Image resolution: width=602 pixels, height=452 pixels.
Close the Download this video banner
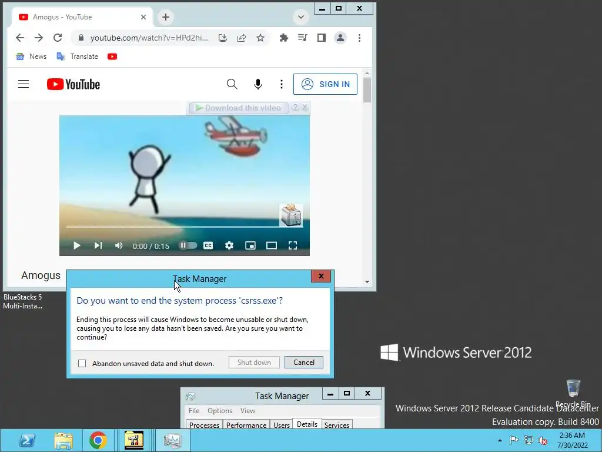point(305,108)
